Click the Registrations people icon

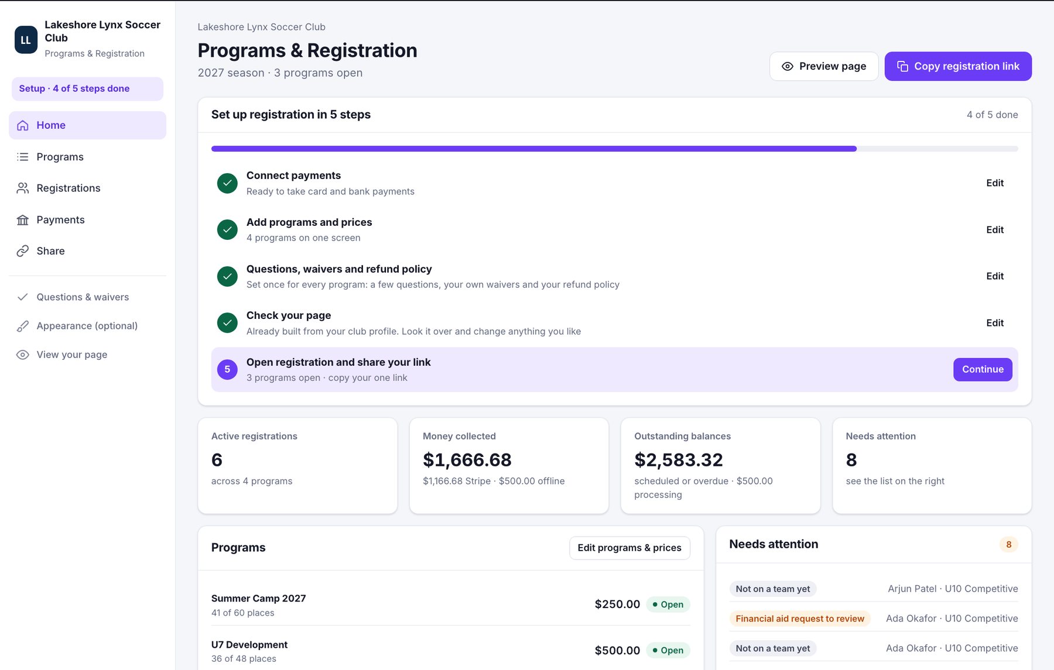[23, 188]
